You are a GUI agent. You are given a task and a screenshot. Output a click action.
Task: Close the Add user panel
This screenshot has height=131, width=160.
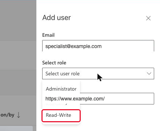point(148,18)
